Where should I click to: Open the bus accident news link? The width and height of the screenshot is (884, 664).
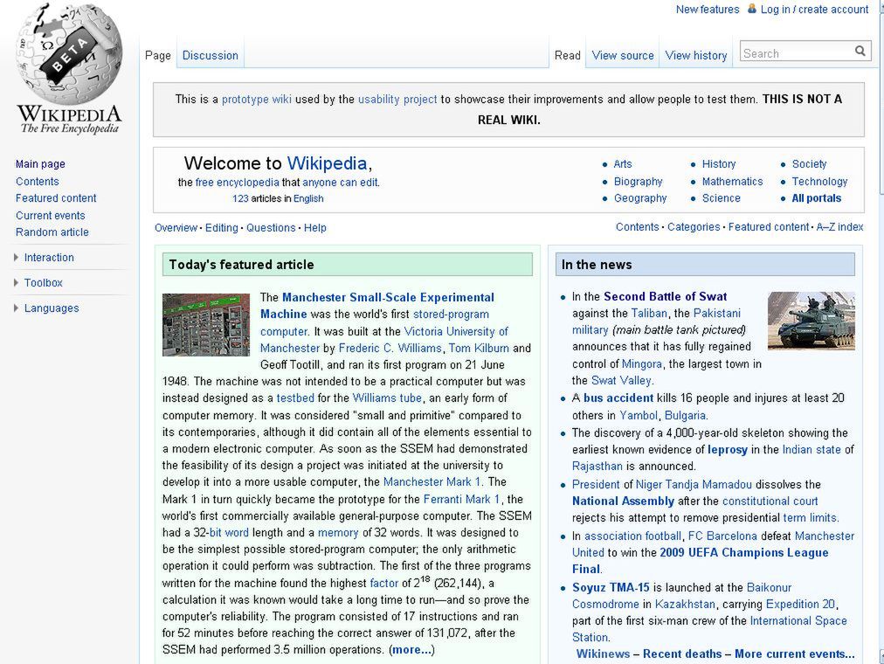point(618,398)
